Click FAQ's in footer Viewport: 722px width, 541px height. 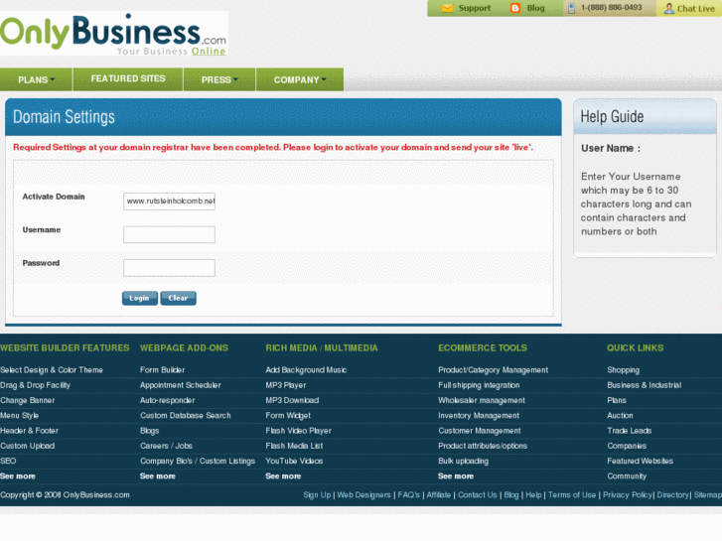(409, 495)
